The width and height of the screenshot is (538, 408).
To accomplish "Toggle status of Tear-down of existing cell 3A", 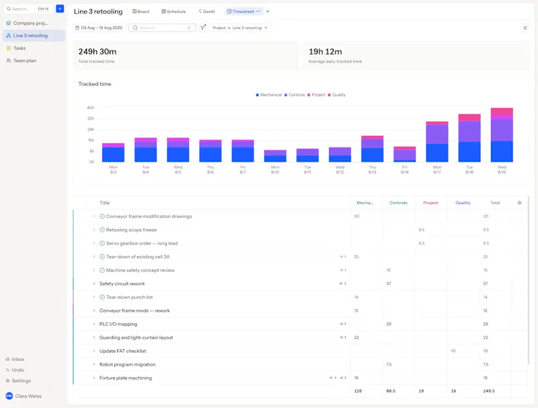I will [x=102, y=257].
